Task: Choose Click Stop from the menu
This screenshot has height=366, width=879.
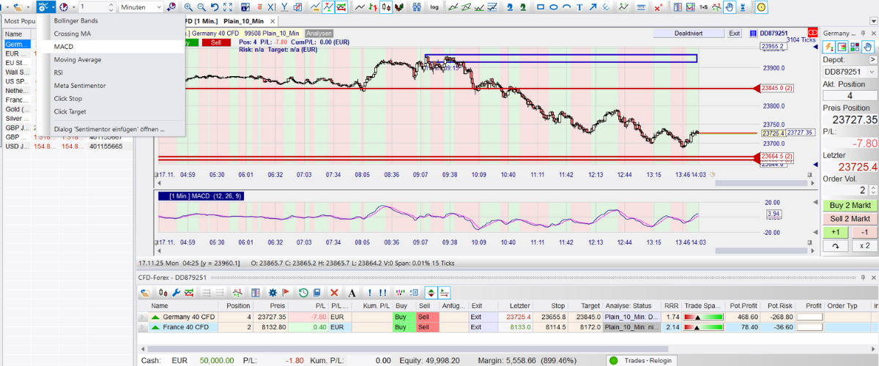Action: click(67, 99)
